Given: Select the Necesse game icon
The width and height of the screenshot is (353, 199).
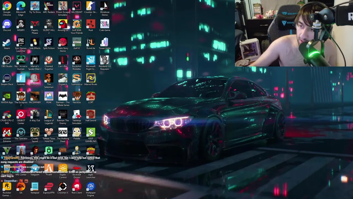Looking at the screenshot, I should [x=77, y=96].
